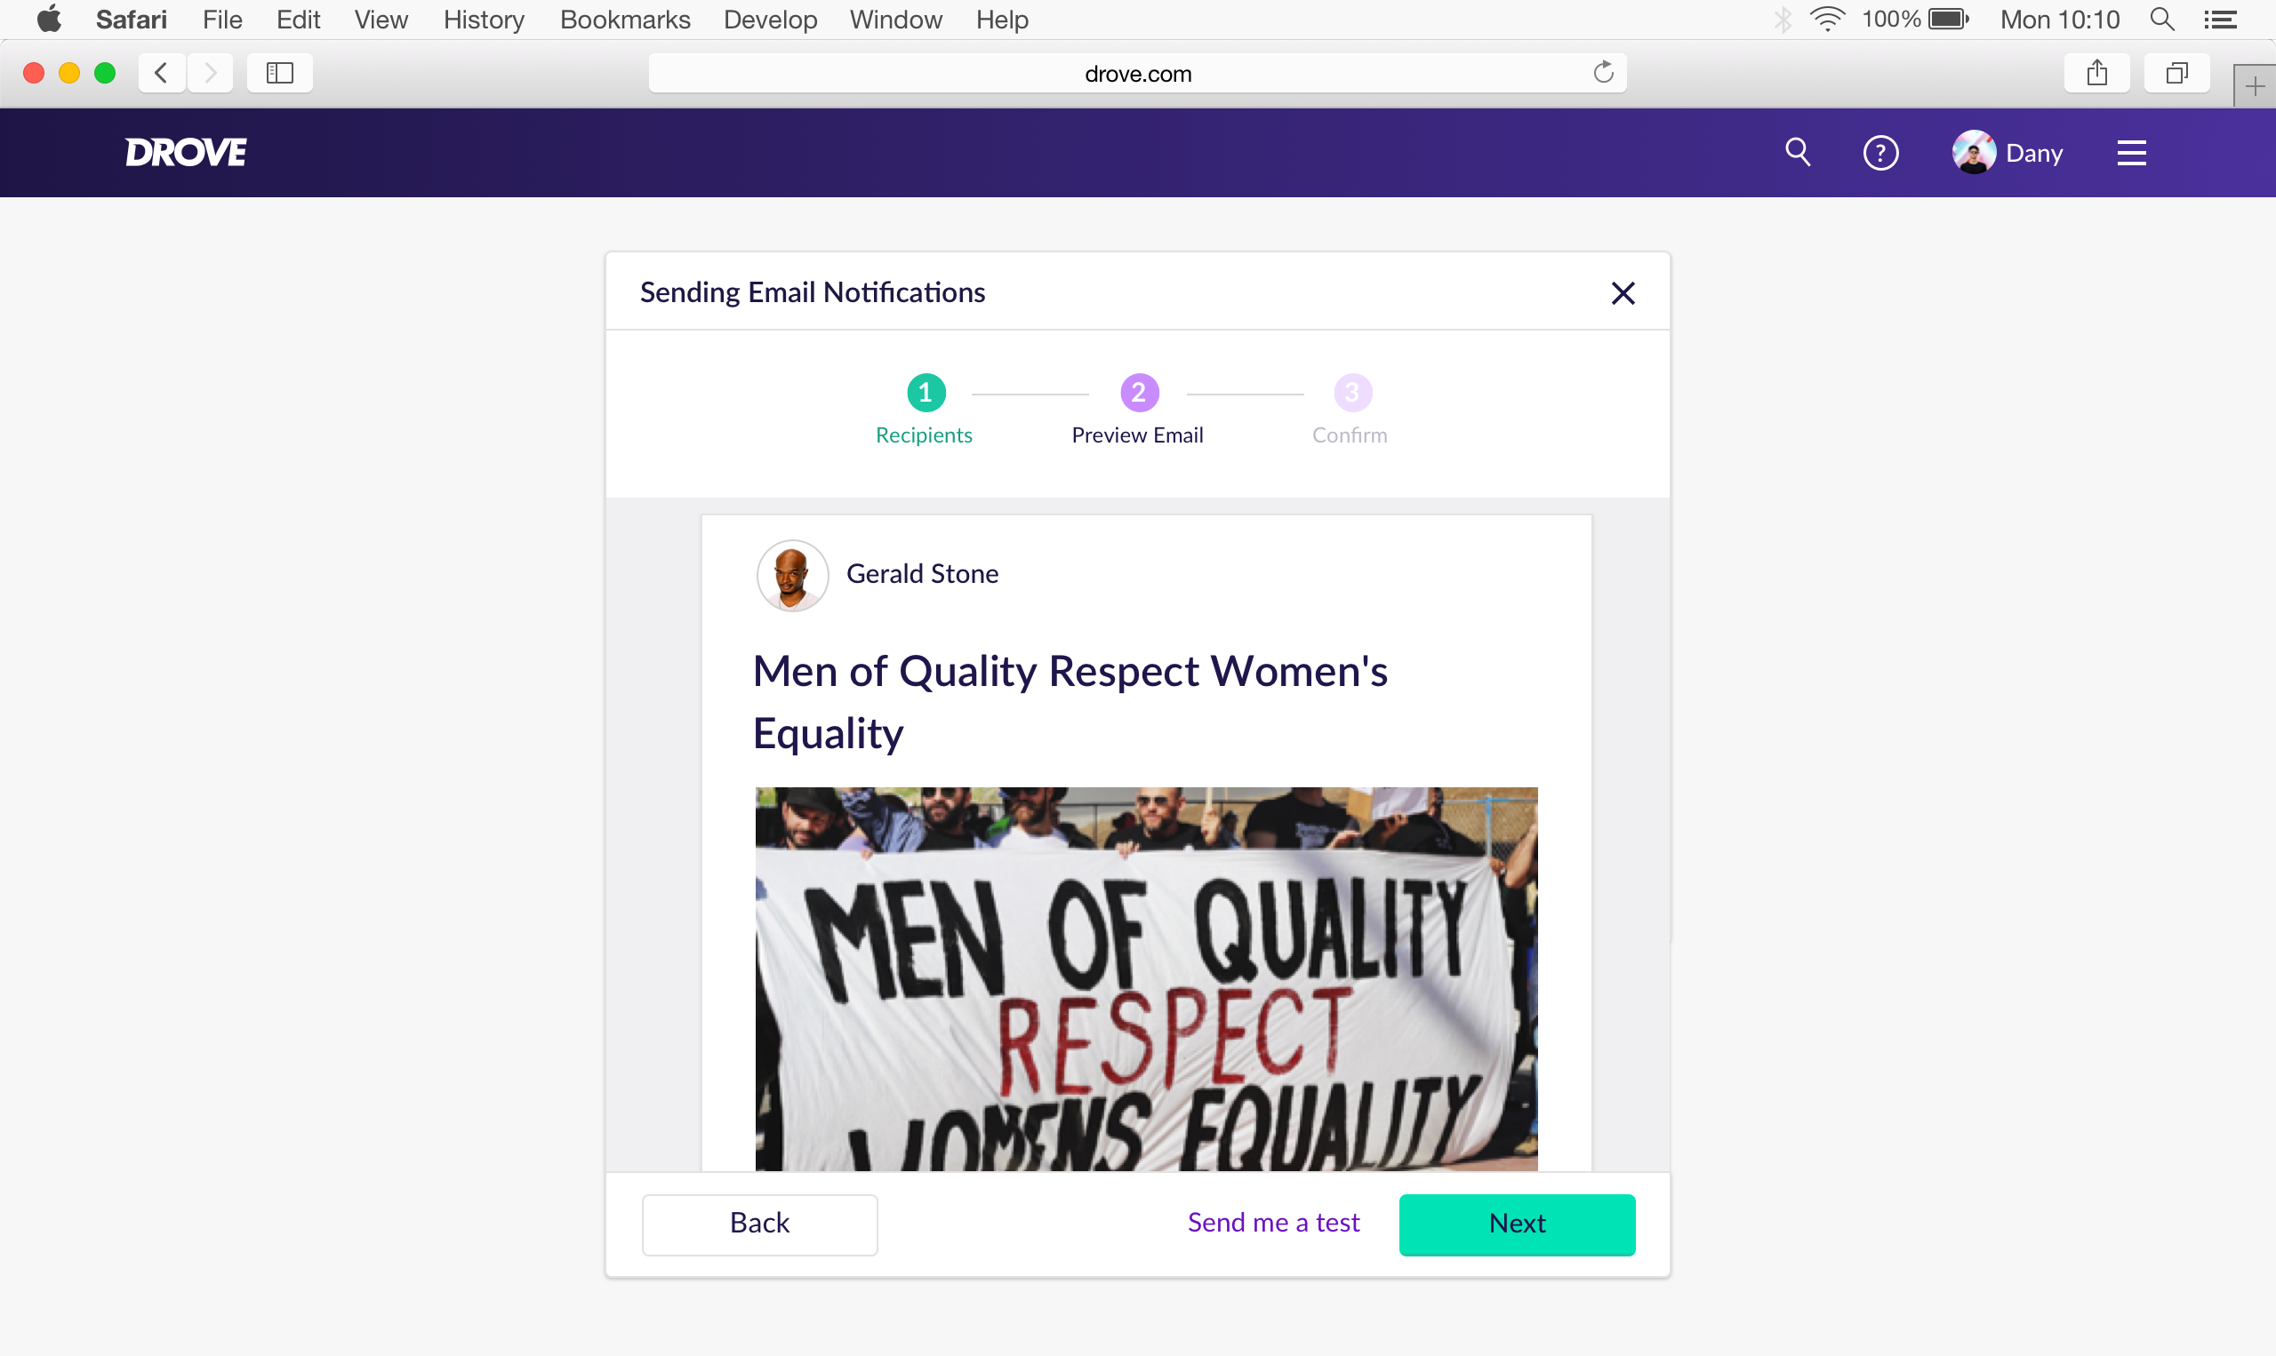
Task: Select step 2 Preview Email
Action: coord(1139,393)
